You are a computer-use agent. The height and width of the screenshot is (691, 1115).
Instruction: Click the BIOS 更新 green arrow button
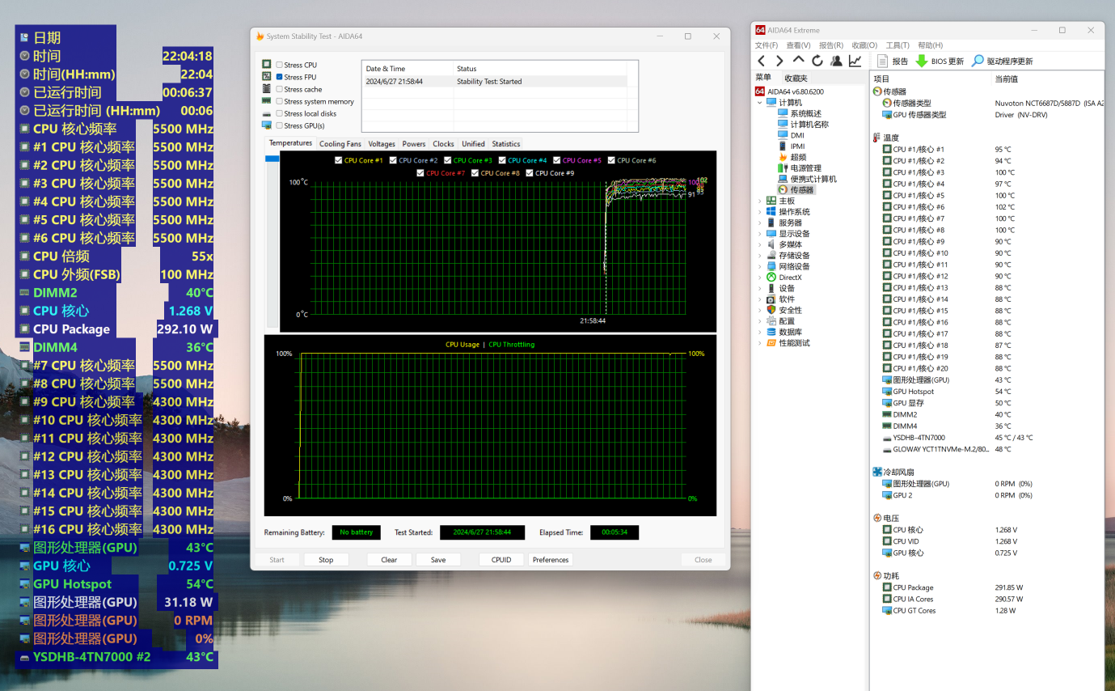[940, 61]
